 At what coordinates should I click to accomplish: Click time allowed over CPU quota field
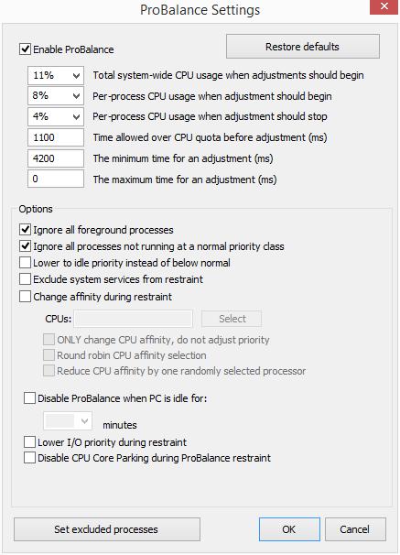[x=56, y=137]
